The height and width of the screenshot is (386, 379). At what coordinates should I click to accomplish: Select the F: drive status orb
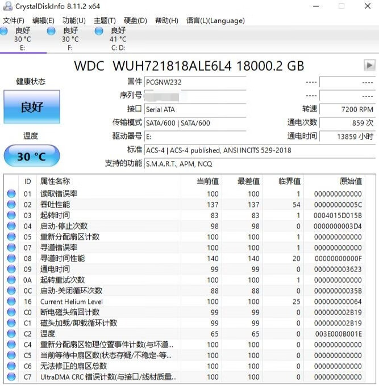pyautogui.click(x=51, y=32)
